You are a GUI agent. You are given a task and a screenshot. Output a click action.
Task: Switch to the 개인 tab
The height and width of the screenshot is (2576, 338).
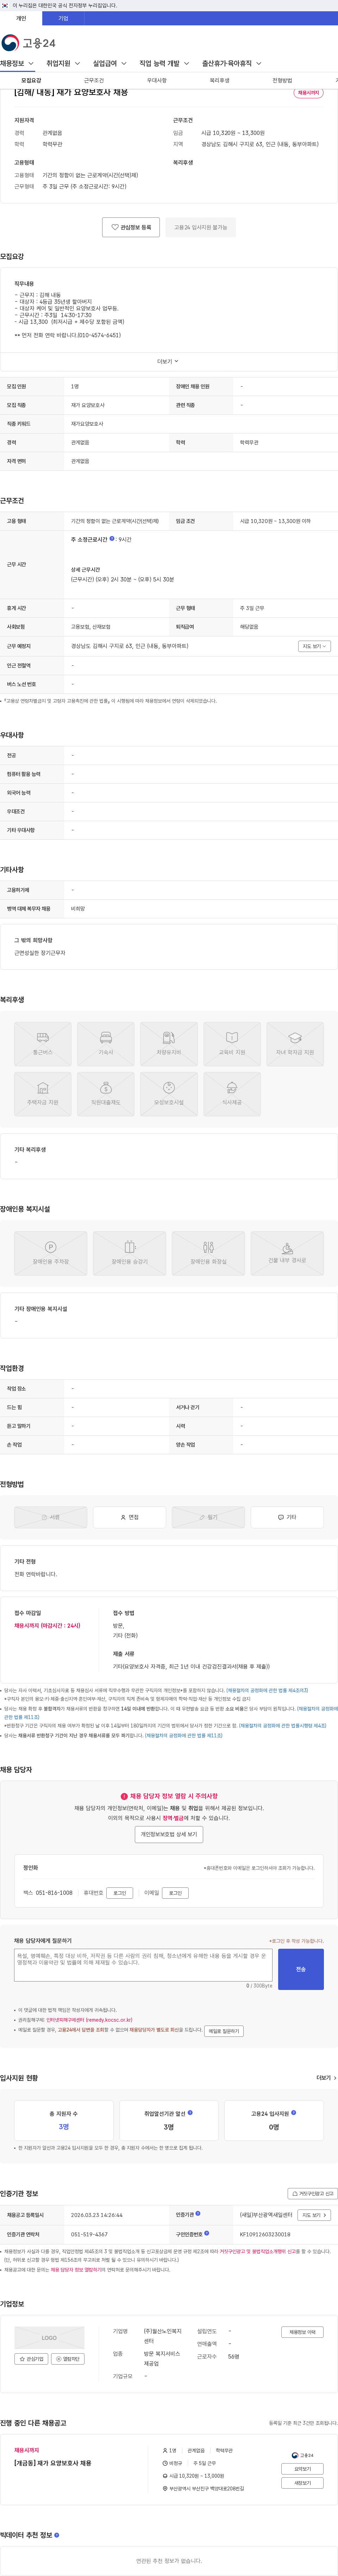tap(21, 18)
